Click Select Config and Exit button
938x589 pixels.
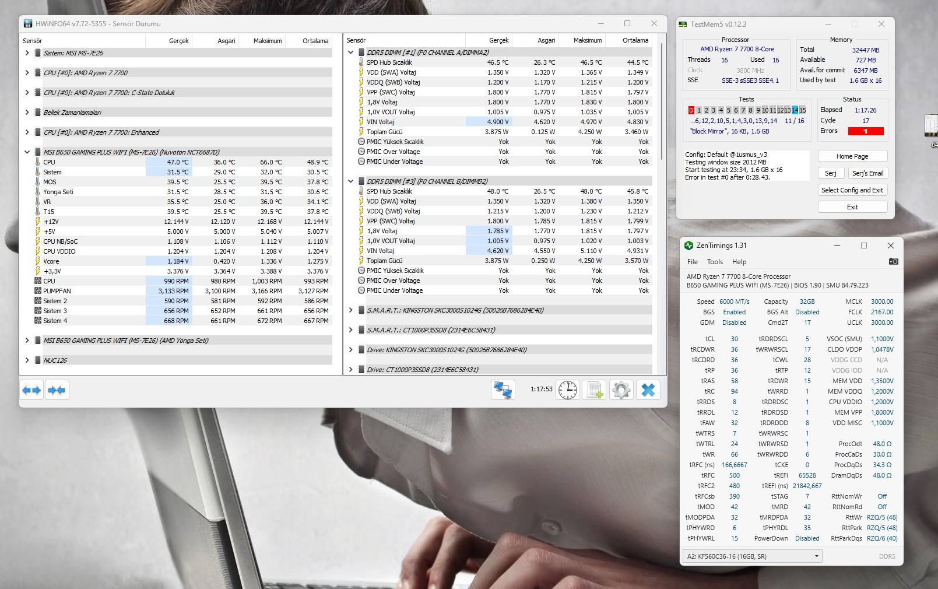852,190
